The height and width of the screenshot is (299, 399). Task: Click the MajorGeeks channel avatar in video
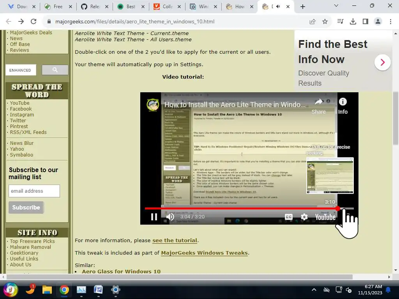(x=153, y=104)
